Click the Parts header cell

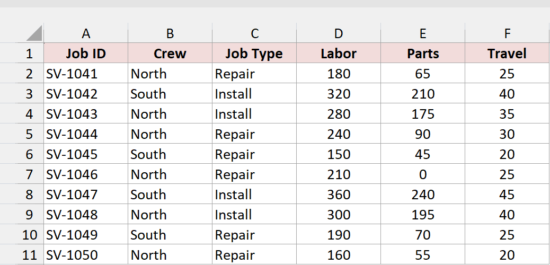(x=423, y=54)
